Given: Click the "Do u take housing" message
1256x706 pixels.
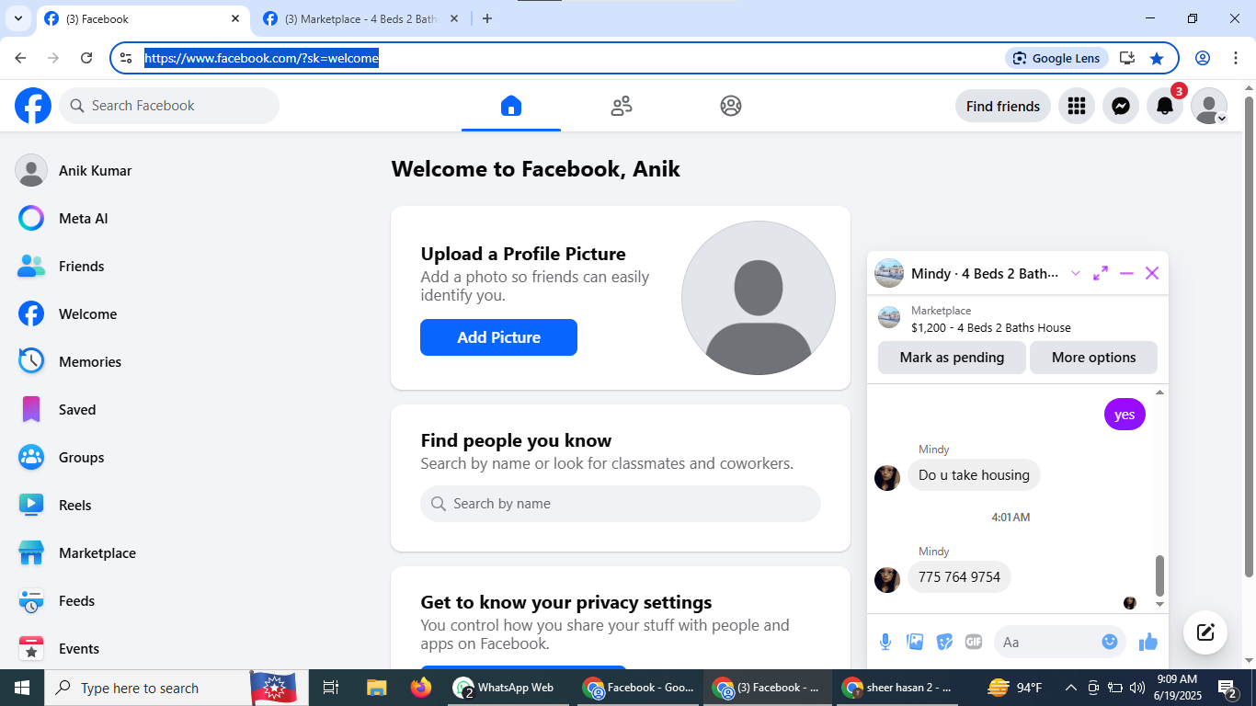Looking at the screenshot, I should point(974,475).
